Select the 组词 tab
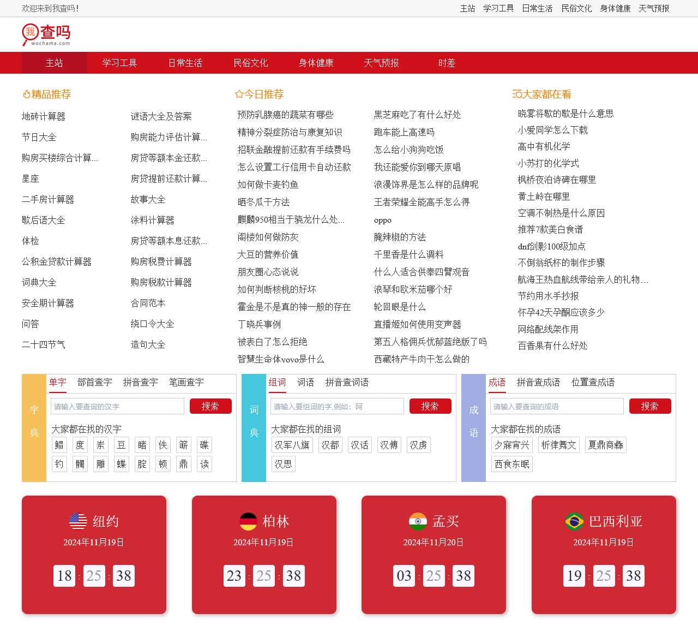This screenshot has height=637, width=698. (x=278, y=382)
